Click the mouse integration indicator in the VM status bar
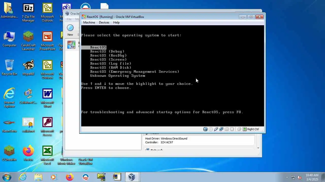Image resolution: width=325 pixels, height=182 pixels. click(x=239, y=129)
